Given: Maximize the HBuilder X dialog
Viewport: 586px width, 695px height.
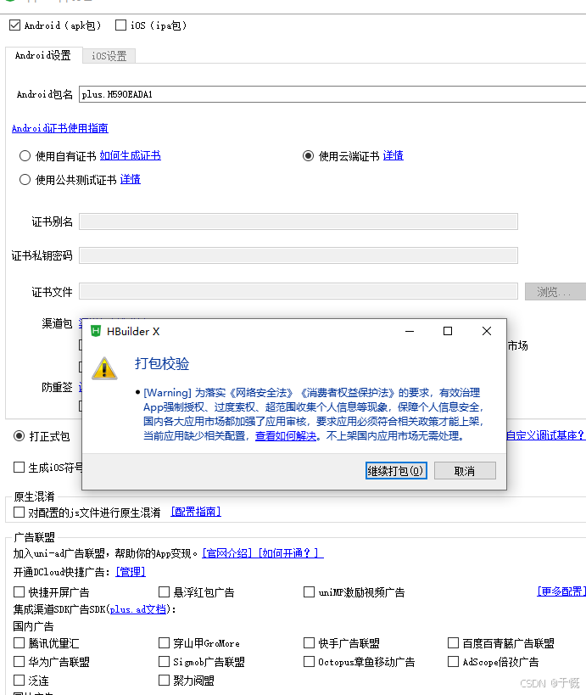Looking at the screenshot, I should point(448,331).
